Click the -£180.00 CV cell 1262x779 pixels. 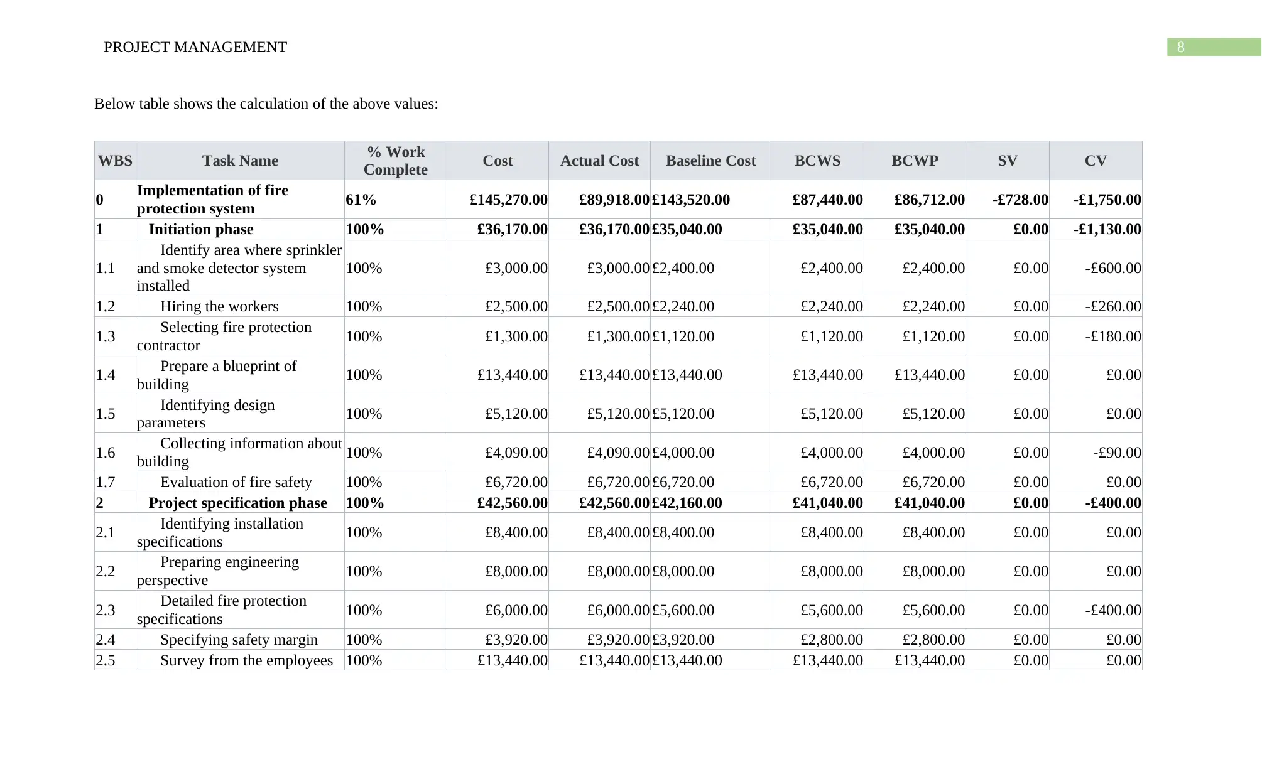pyautogui.click(x=1096, y=336)
